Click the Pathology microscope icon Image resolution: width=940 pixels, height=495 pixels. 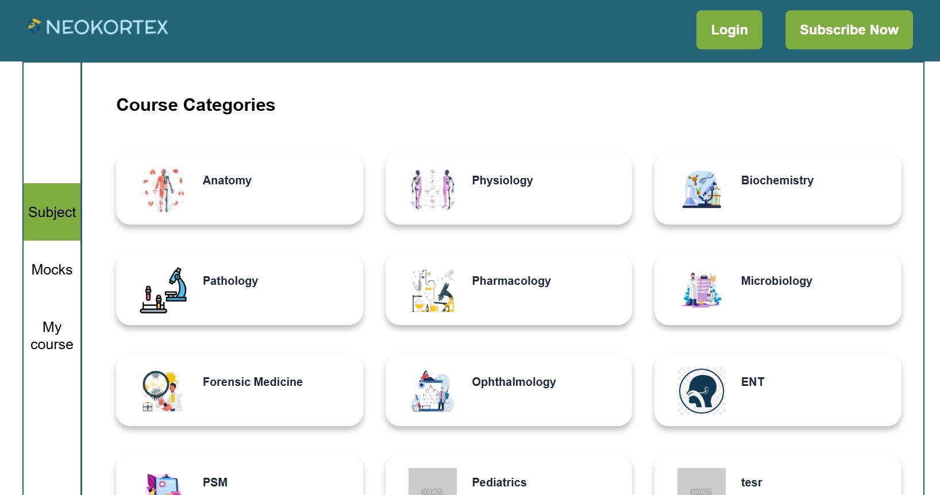(x=164, y=290)
